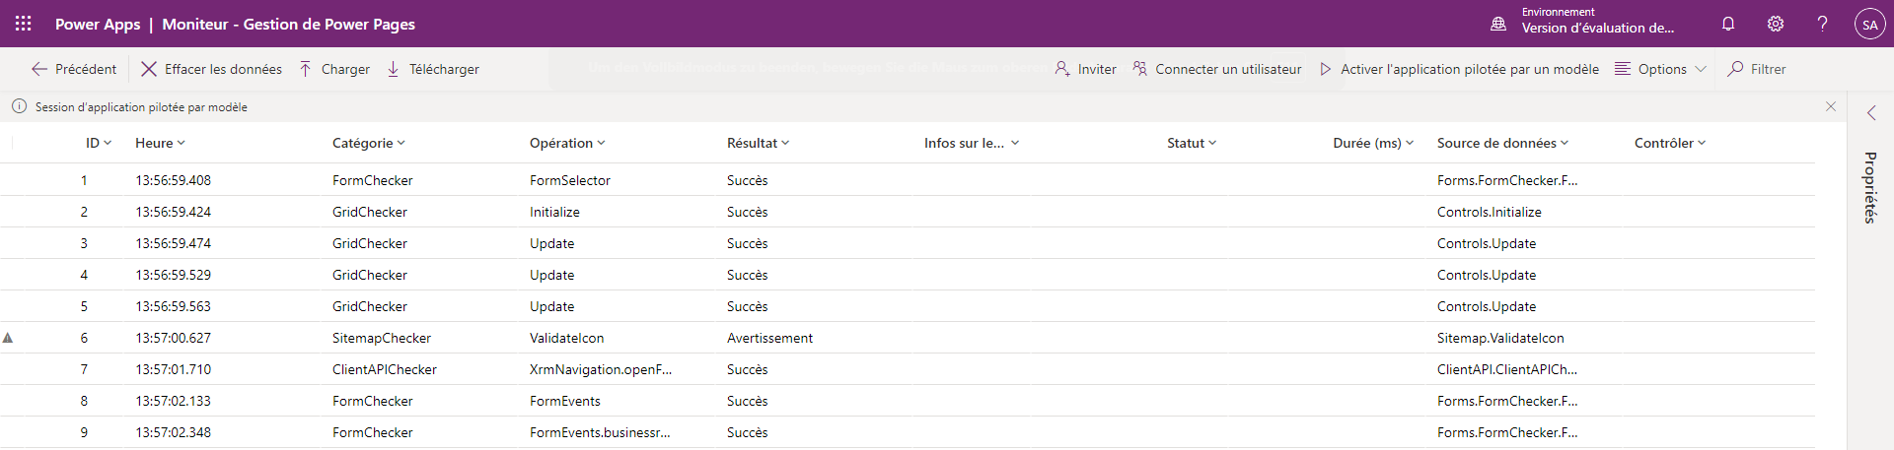This screenshot has height=450, width=1894.
Task: Click time 13:56:59.408
Action: 174,180
